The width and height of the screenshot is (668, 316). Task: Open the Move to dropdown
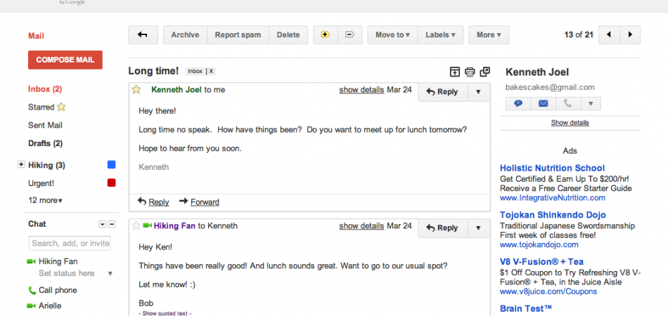(x=392, y=35)
